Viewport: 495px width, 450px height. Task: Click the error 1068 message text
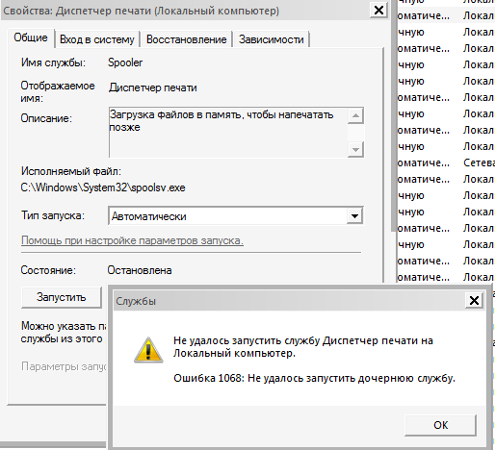(314, 378)
